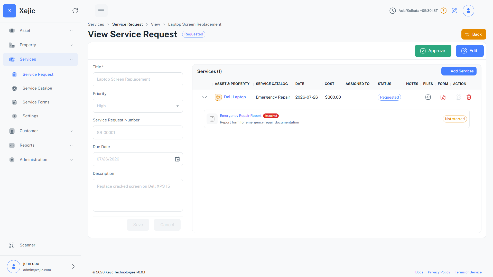
Task: Open the Privacy Policy footer link
Action: click(x=439, y=272)
